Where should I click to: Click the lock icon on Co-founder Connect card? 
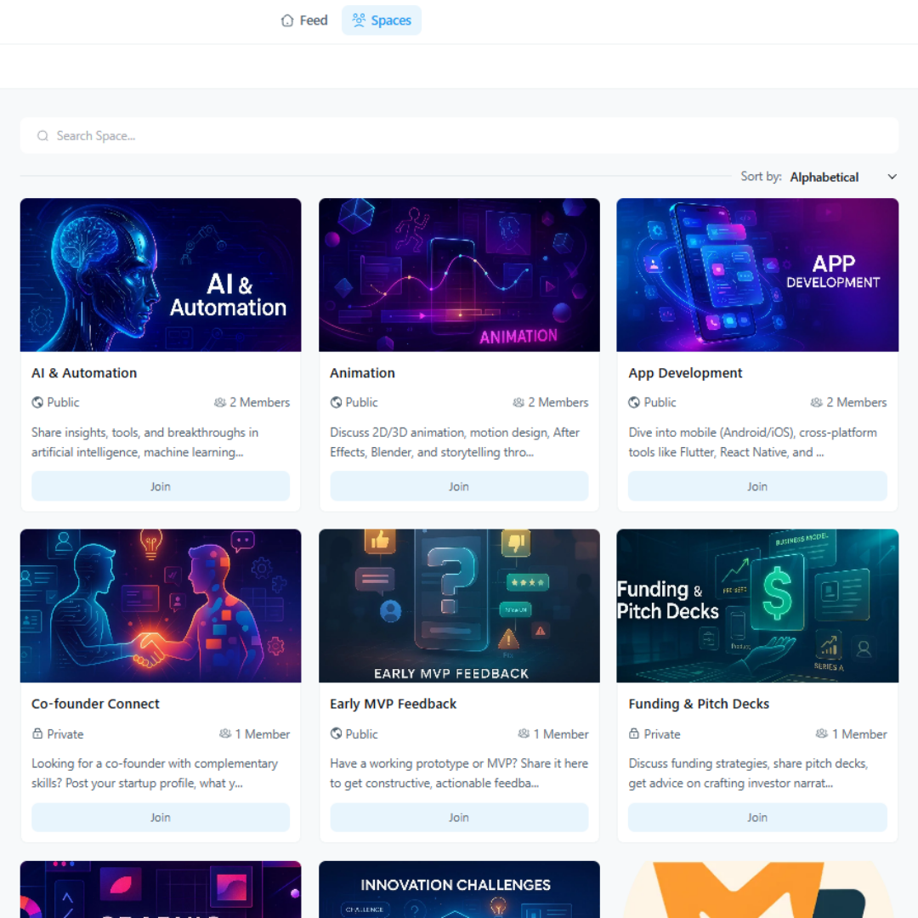coord(37,734)
